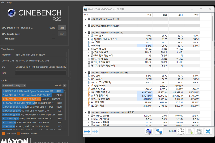Click the log file with plus icon
215x143 pixels.
pos(190,131)
